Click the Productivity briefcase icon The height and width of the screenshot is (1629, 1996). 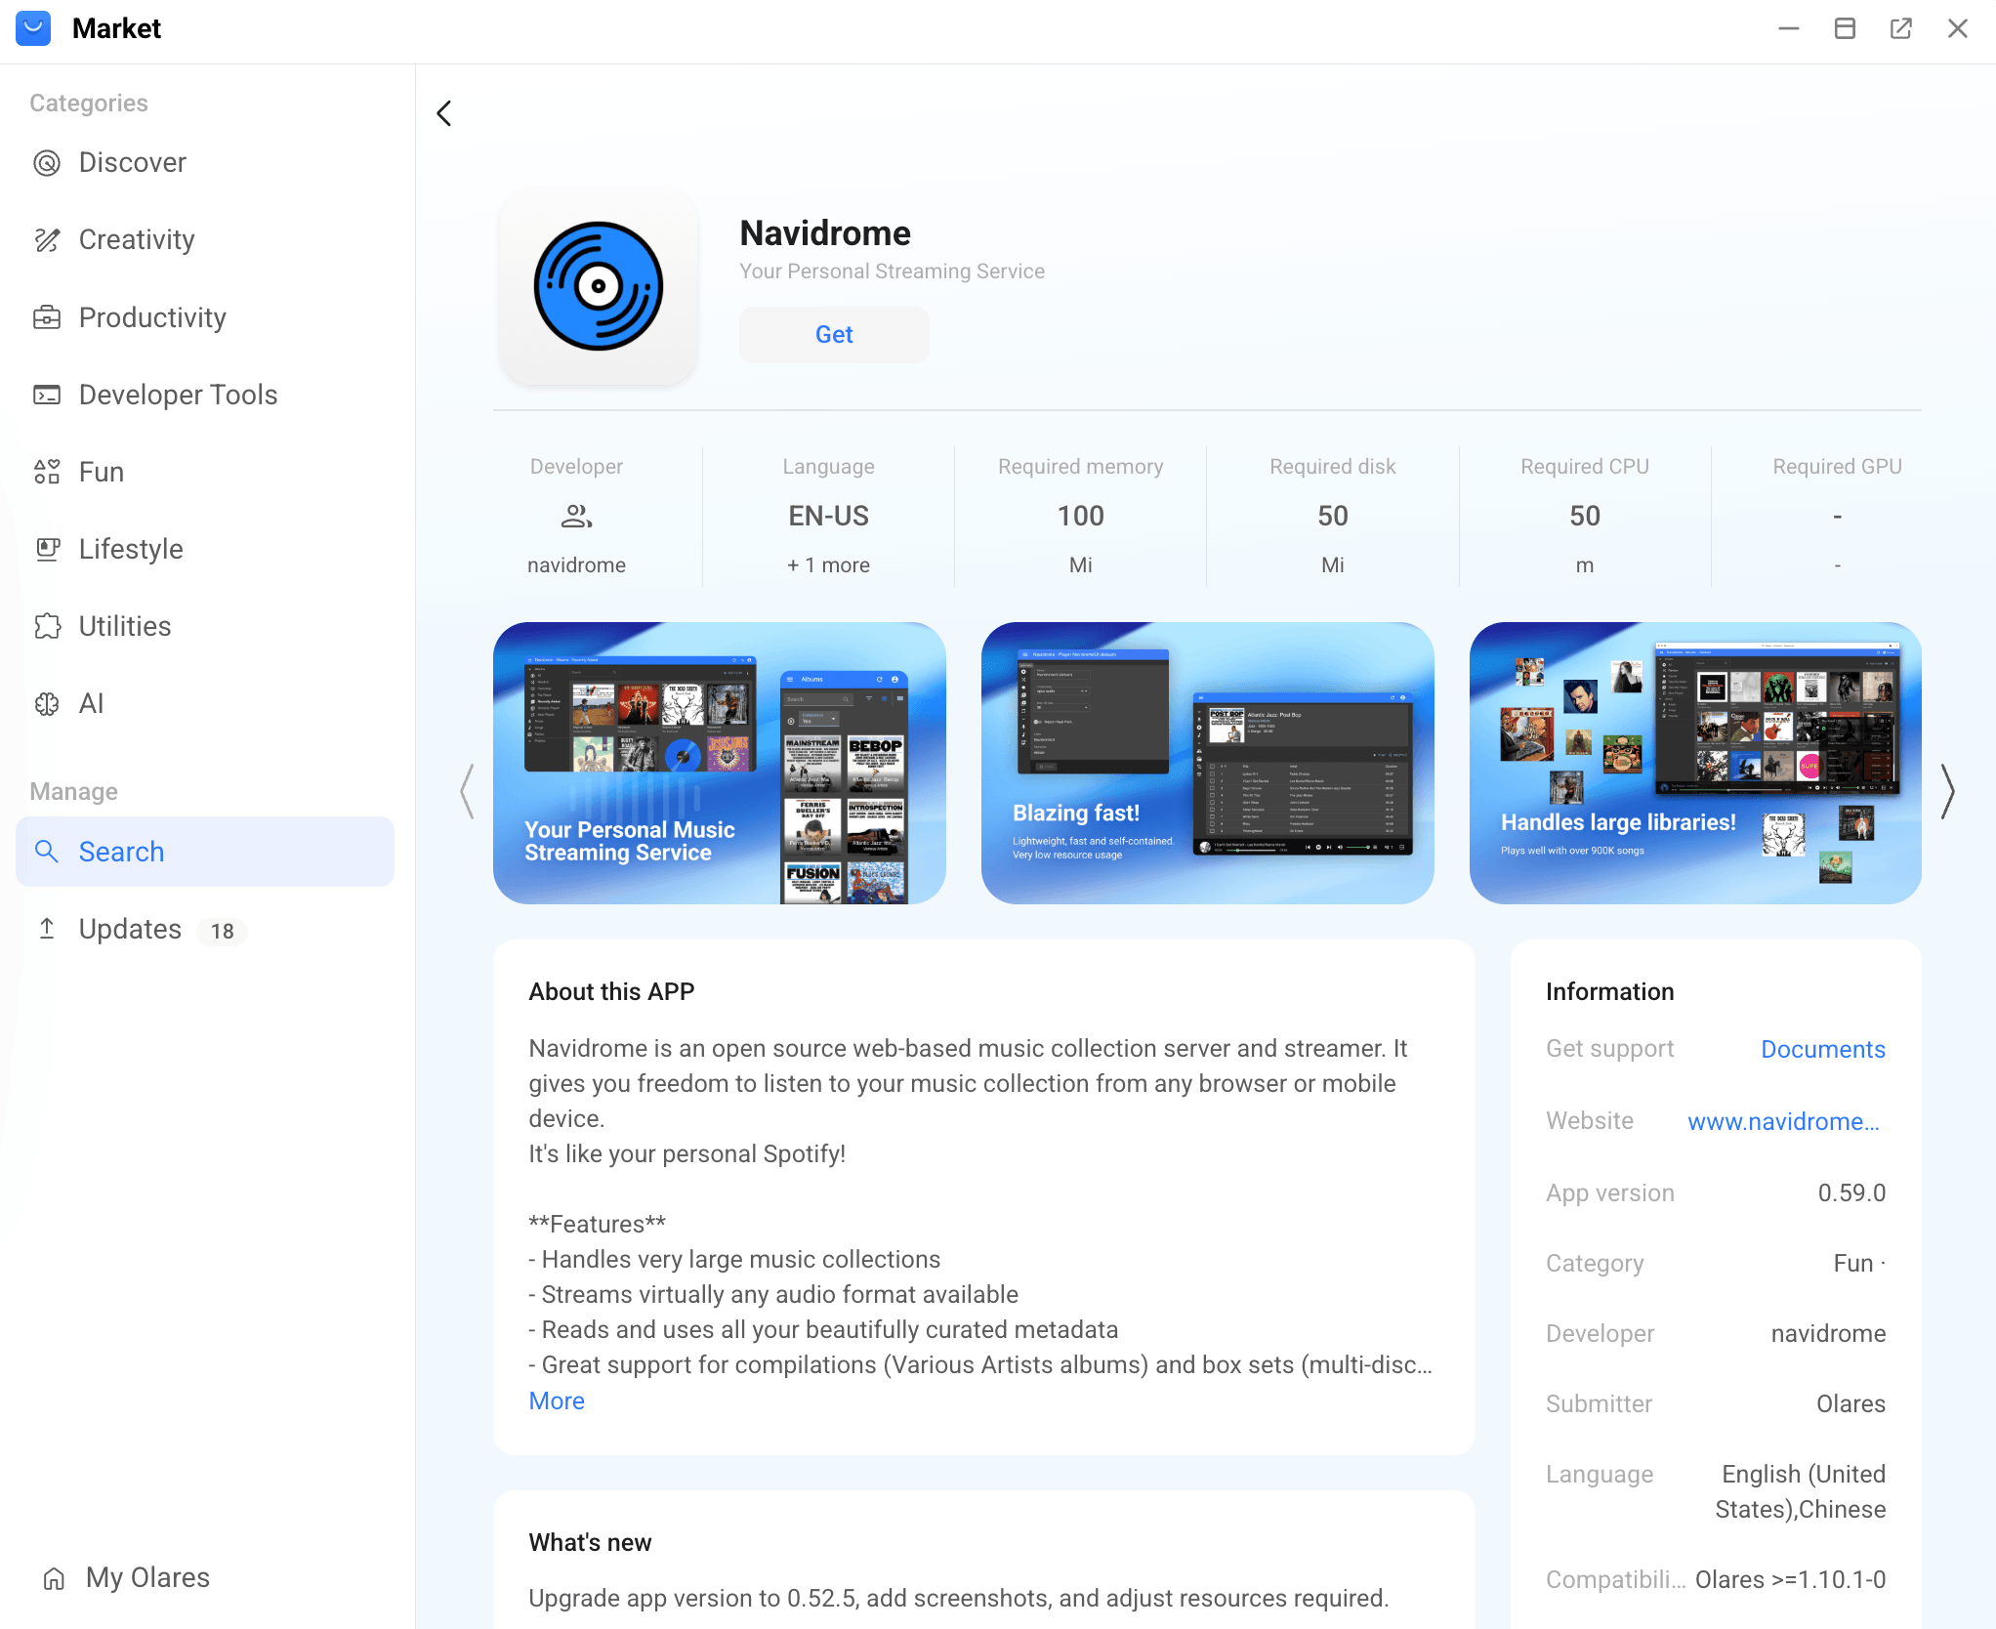pos(47,317)
